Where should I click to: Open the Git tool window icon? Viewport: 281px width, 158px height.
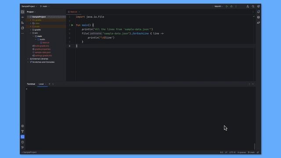22,147
